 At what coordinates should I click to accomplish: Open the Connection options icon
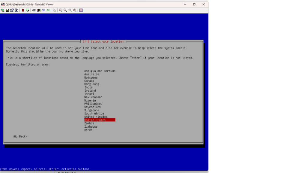(x=12, y=10)
